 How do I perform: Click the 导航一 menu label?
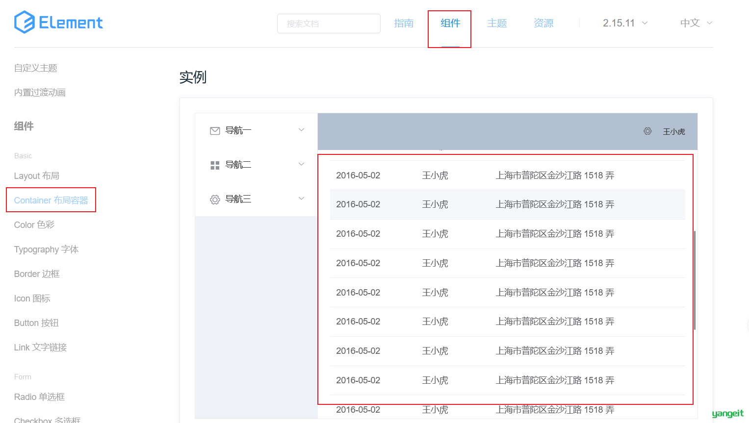coord(238,130)
